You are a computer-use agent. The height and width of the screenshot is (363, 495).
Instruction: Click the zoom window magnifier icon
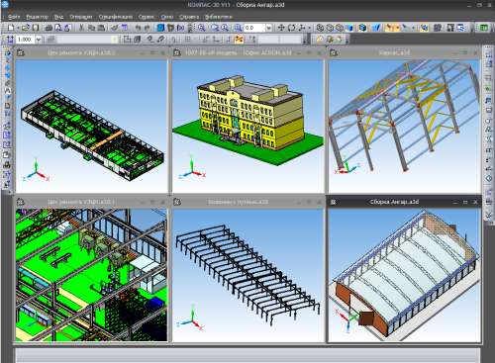click(201, 28)
